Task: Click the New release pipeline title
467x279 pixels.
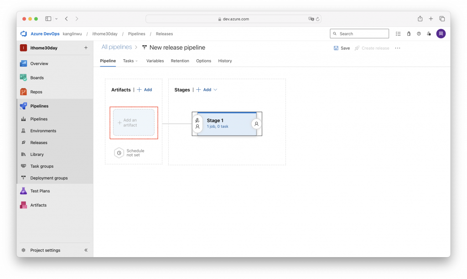Action: click(177, 47)
